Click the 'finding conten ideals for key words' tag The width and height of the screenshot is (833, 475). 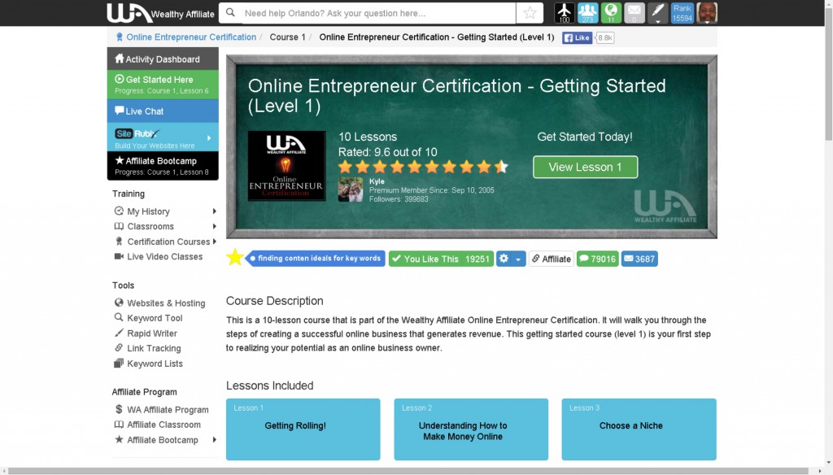coord(317,258)
